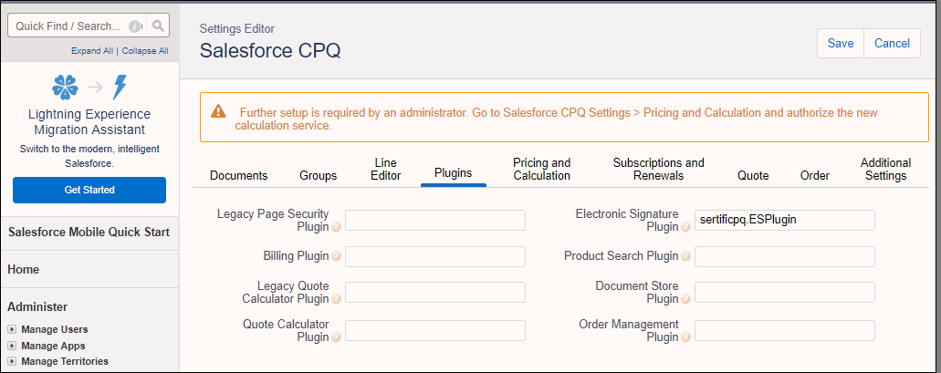Click the blue Classic flower icon

click(x=65, y=87)
